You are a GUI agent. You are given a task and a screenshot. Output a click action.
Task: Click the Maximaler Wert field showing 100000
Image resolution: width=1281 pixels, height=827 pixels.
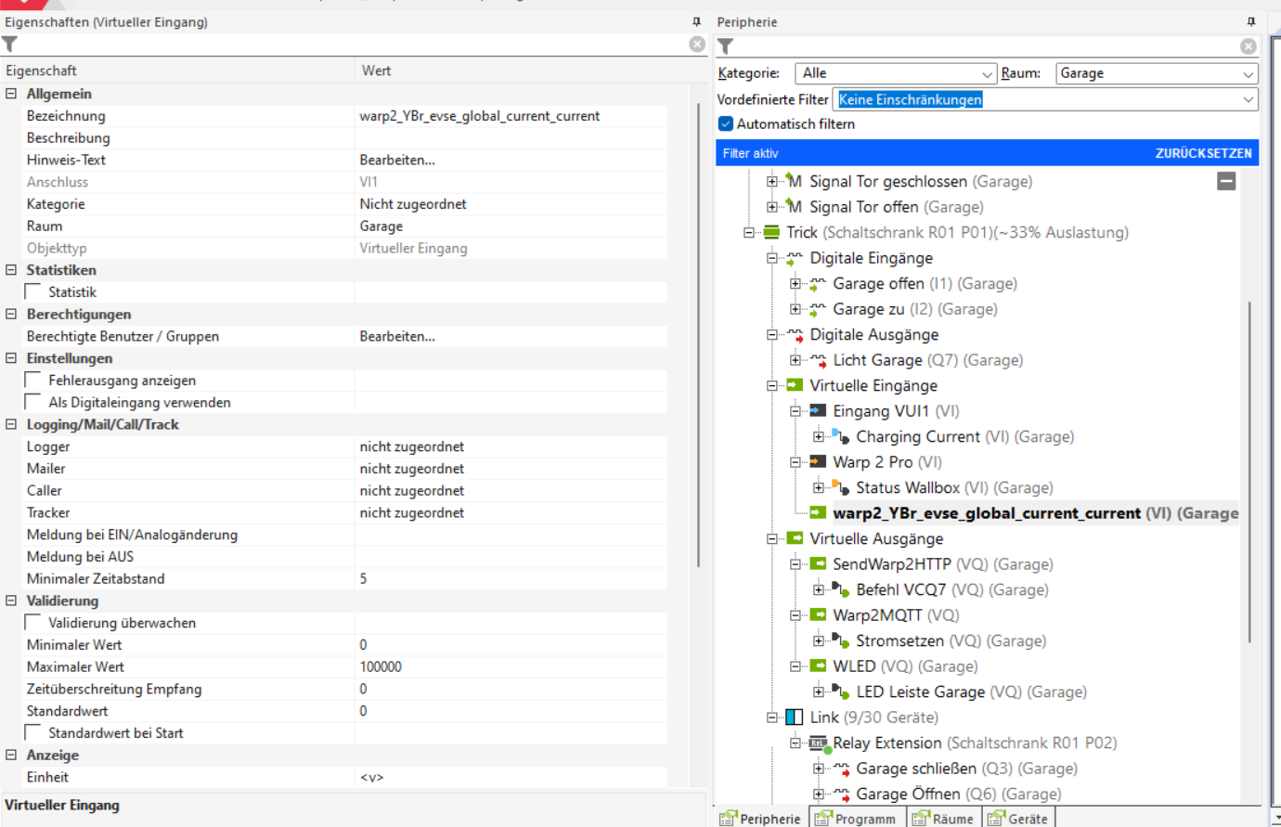509,666
